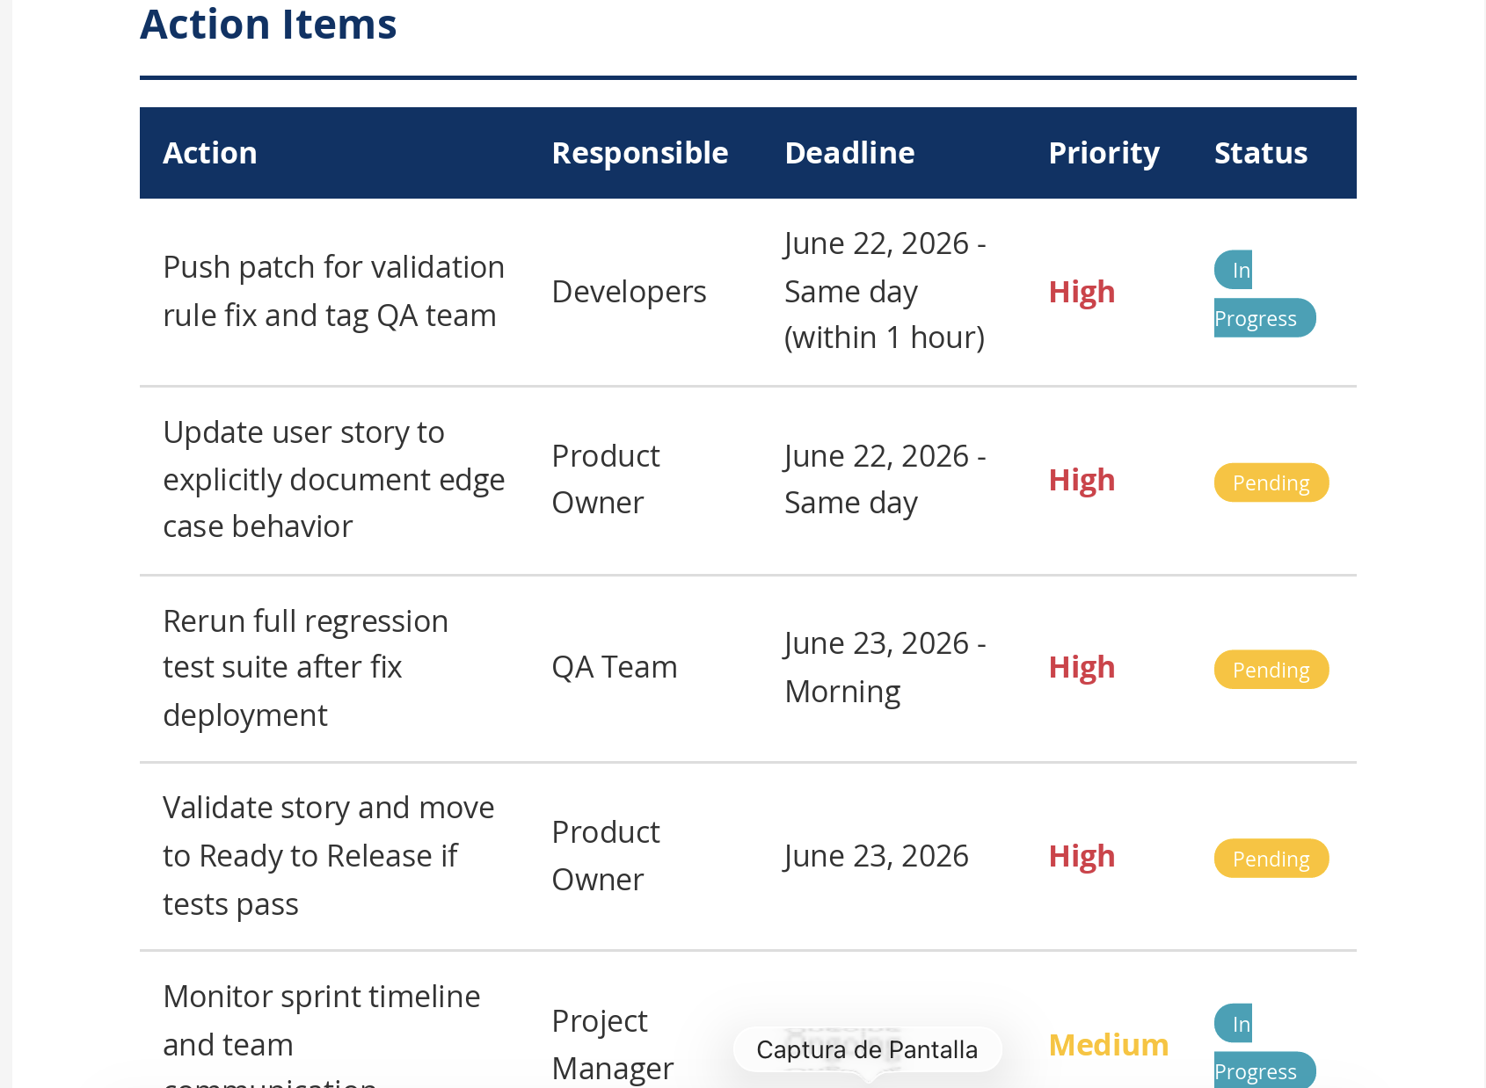Click the Action column header
The image size is (1486, 1088).
210,153
